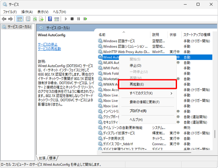Open the 表示(V) menu
The height and width of the screenshot is (168, 218).
pos(43,12)
